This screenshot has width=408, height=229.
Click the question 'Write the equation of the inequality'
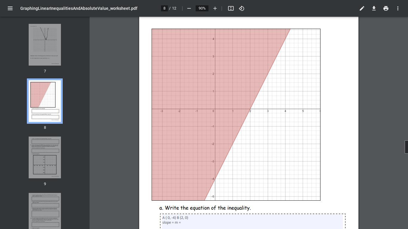coord(205,208)
